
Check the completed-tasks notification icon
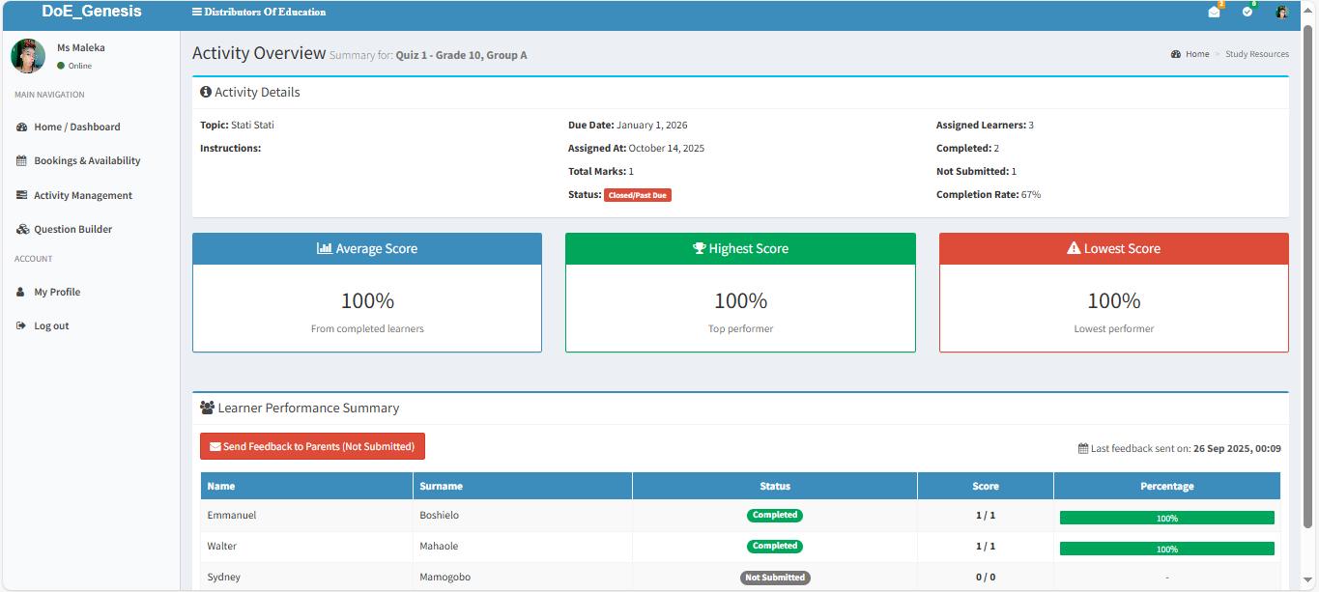pyautogui.click(x=1247, y=13)
